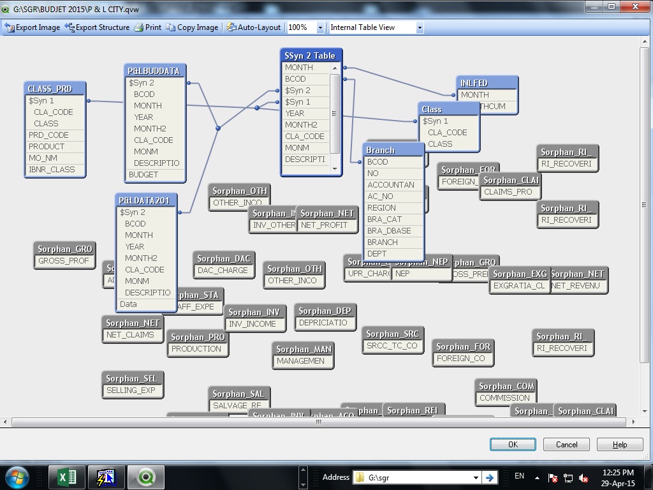Open the taskbar Address bar dropdown
This screenshot has width=653, height=490.
tap(476, 477)
